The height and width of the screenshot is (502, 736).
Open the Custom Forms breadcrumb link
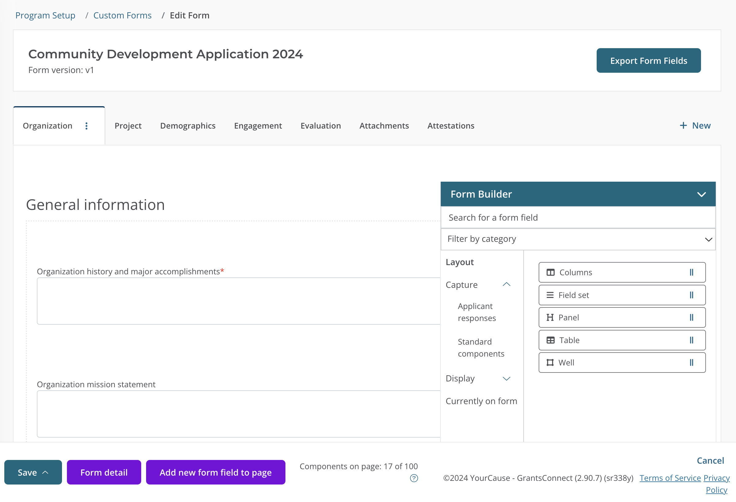click(x=122, y=15)
